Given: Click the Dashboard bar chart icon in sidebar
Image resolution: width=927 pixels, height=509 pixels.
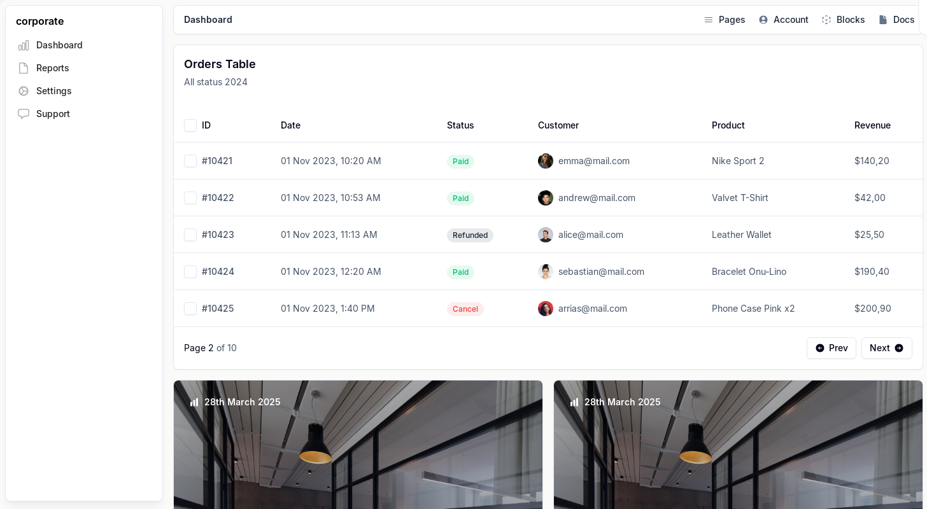Looking at the screenshot, I should tap(24, 45).
